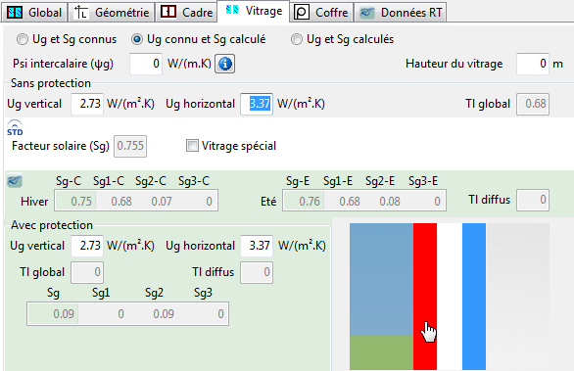
Task: Click the bright blue pane in glazing diagram
Action: click(x=474, y=297)
